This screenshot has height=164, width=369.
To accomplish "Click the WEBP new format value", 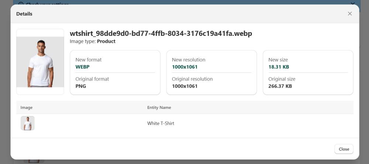I will click(x=83, y=67).
